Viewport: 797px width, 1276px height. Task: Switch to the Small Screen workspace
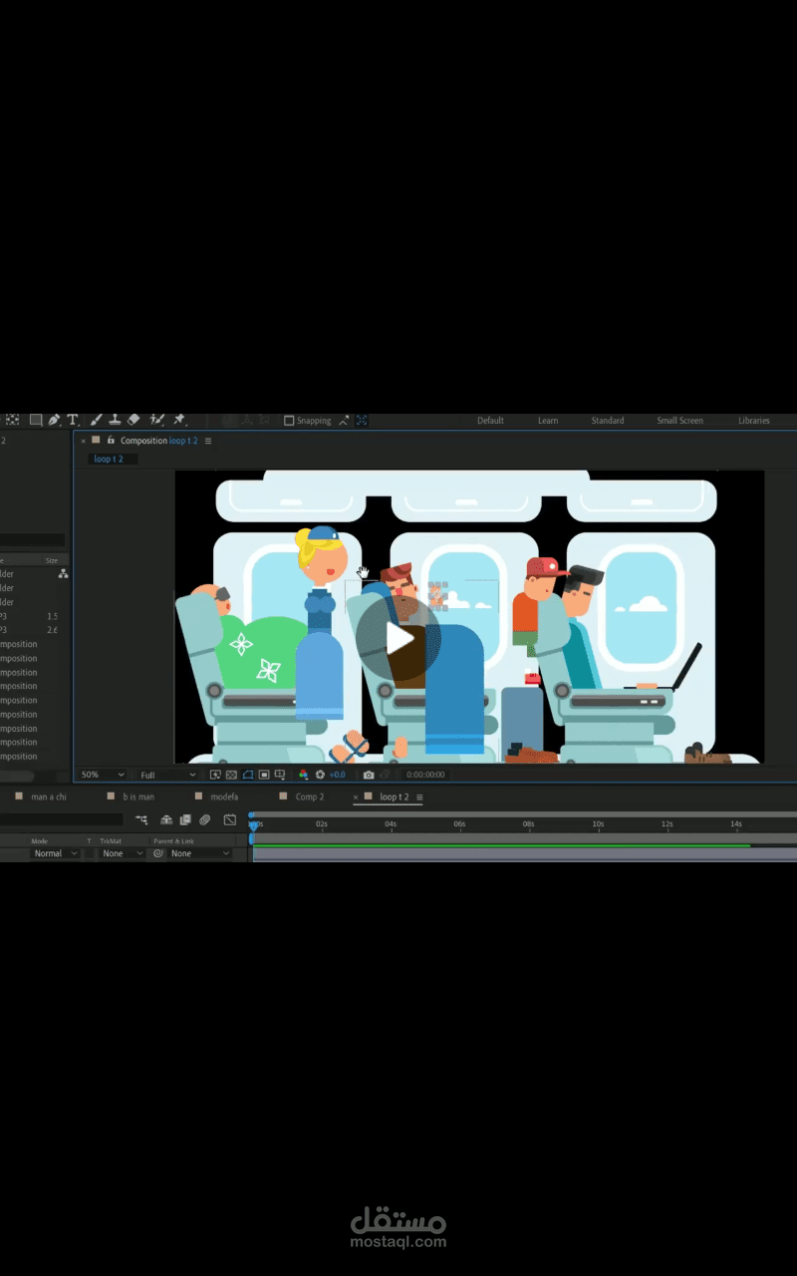pos(679,421)
